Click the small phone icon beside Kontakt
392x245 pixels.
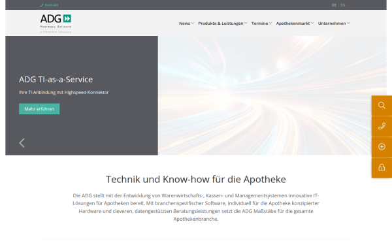pyautogui.click(x=42, y=5)
